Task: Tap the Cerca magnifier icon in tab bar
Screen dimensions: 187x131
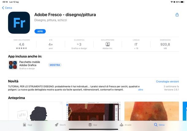Action: point(156,125)
